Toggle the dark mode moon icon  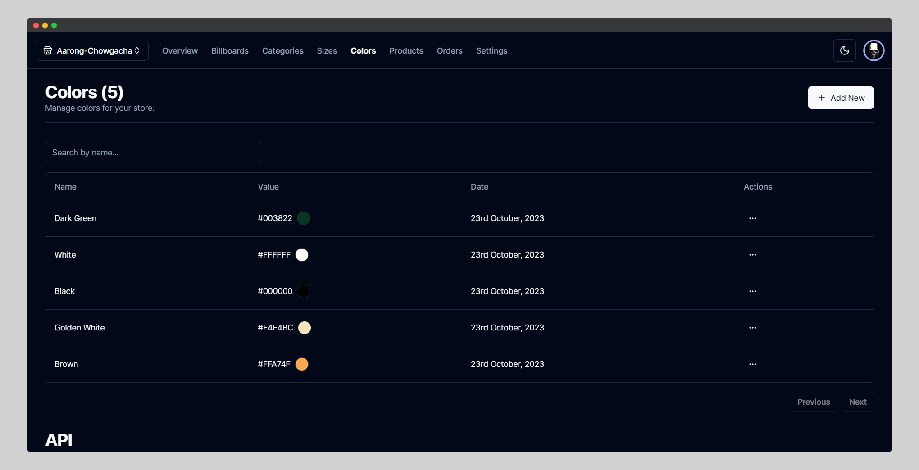(x=845, y=50)
